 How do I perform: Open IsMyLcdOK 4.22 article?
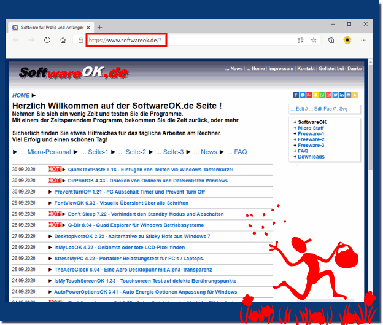coord(120,248)
